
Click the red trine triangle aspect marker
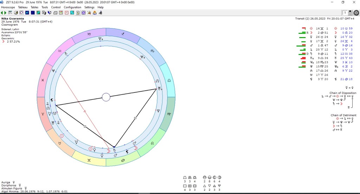coord(85,111)
